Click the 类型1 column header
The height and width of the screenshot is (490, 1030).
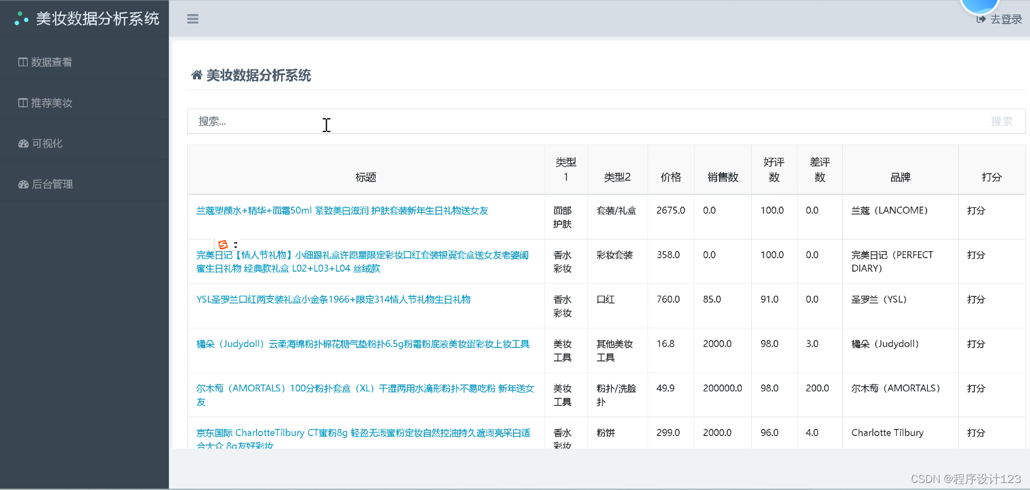[566, 170]
